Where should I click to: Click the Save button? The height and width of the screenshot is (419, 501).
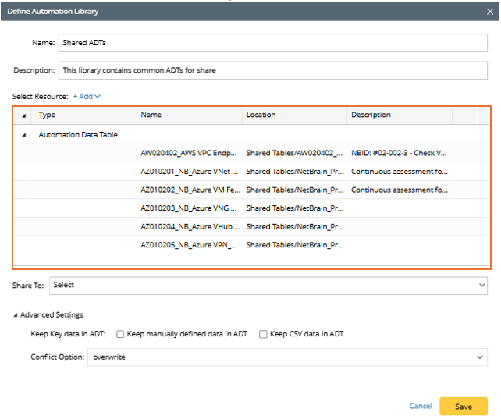pos(463,406)
